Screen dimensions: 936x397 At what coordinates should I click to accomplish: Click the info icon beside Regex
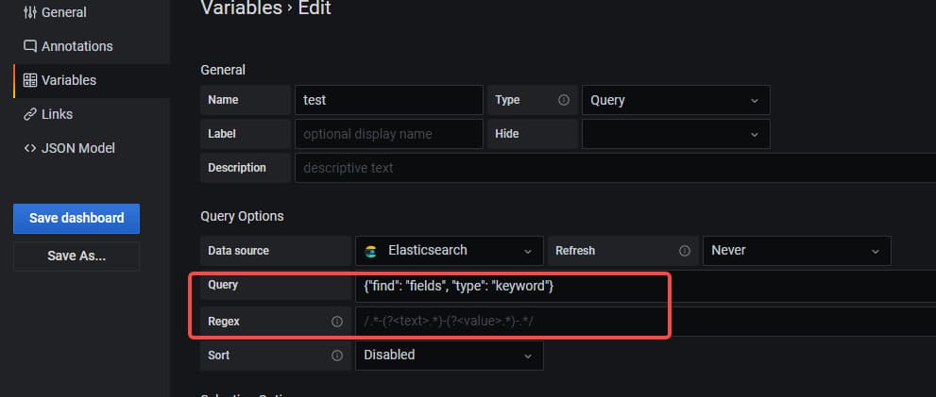[337, 322]
